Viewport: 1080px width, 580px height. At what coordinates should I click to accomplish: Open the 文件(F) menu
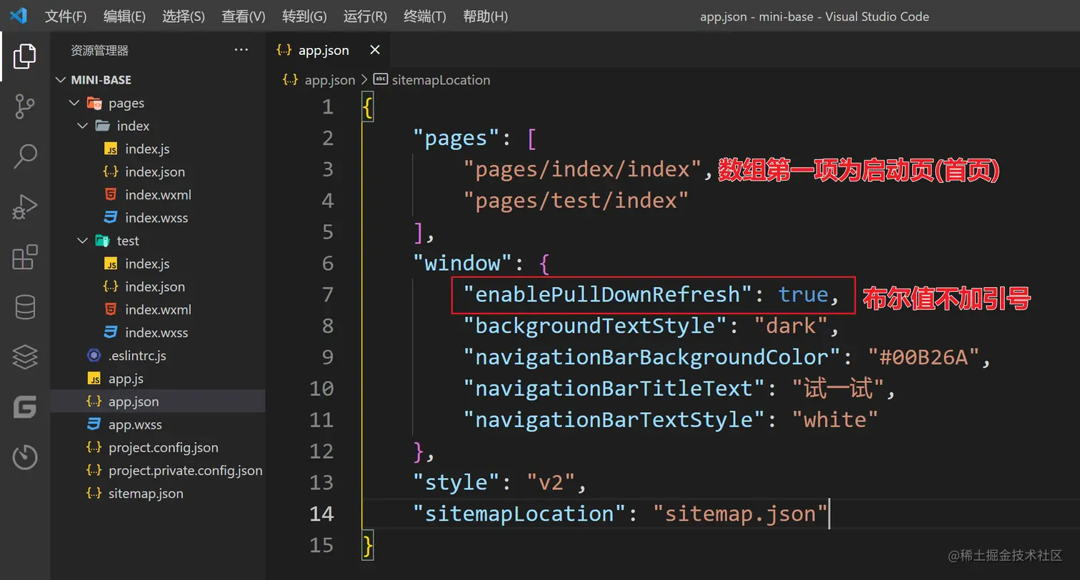coord(66,16)
